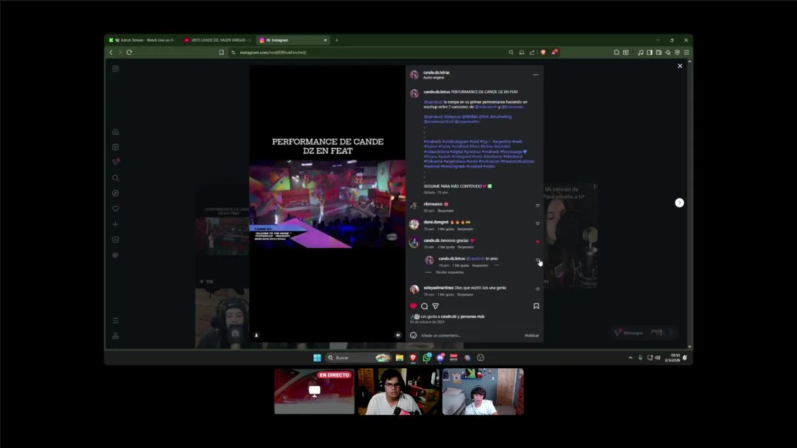Open emoji picker beside comment field
The width and height of the screenshot is (797, 448).
coord(413,335)
